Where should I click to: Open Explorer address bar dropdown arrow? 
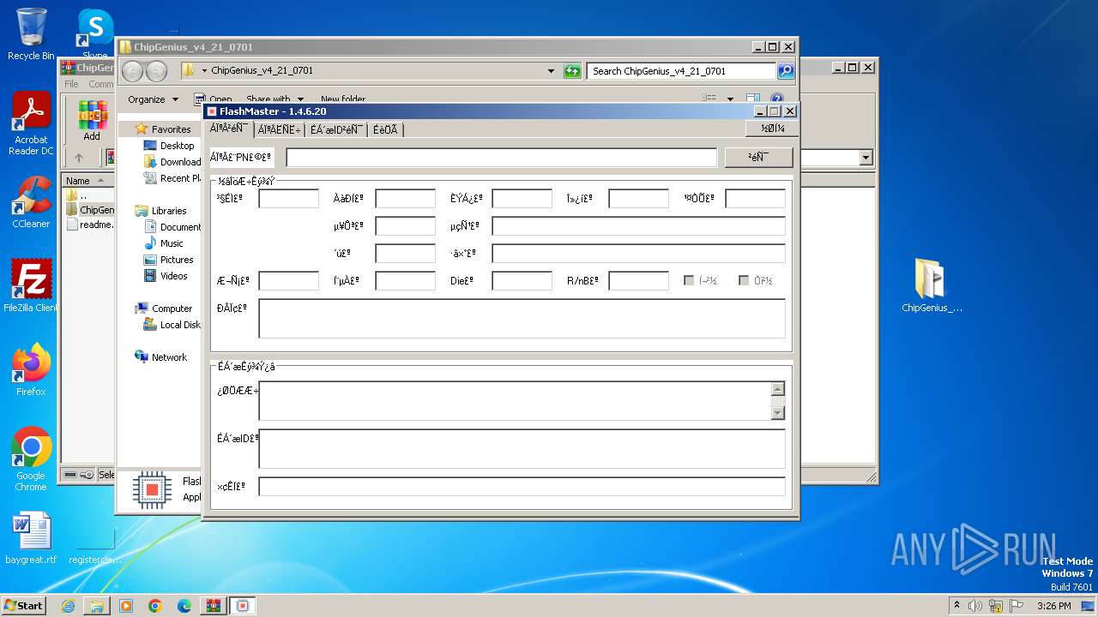tap(551, 71)
